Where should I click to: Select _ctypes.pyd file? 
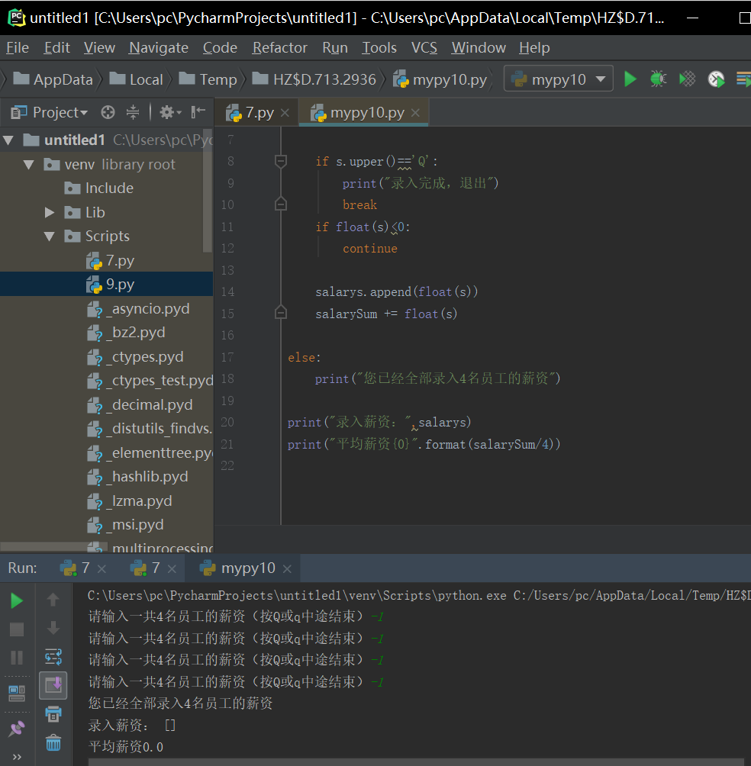pos(135,357)
